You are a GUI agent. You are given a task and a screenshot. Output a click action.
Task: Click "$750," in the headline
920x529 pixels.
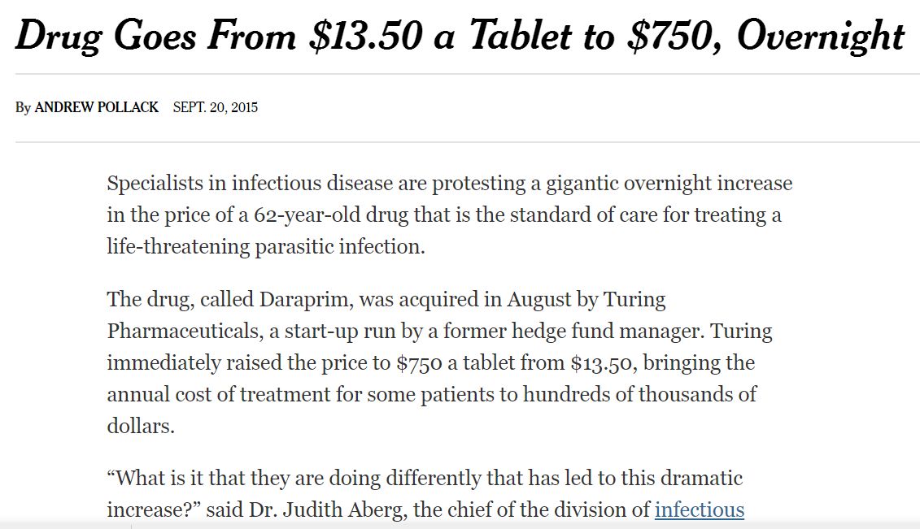click(x=674, y=36)
